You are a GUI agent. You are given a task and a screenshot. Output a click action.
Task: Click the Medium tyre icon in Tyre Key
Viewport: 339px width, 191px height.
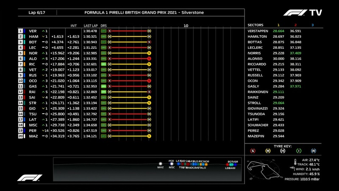coord(268,151)
